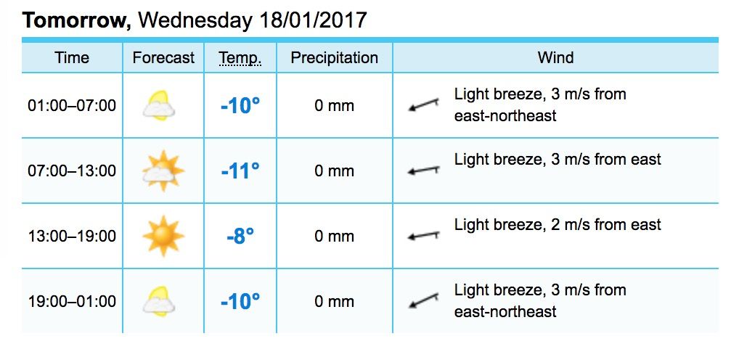The image size is (739, 357).
Task: Click the 19:00–01:00 time cell
Action: (72, 301)
